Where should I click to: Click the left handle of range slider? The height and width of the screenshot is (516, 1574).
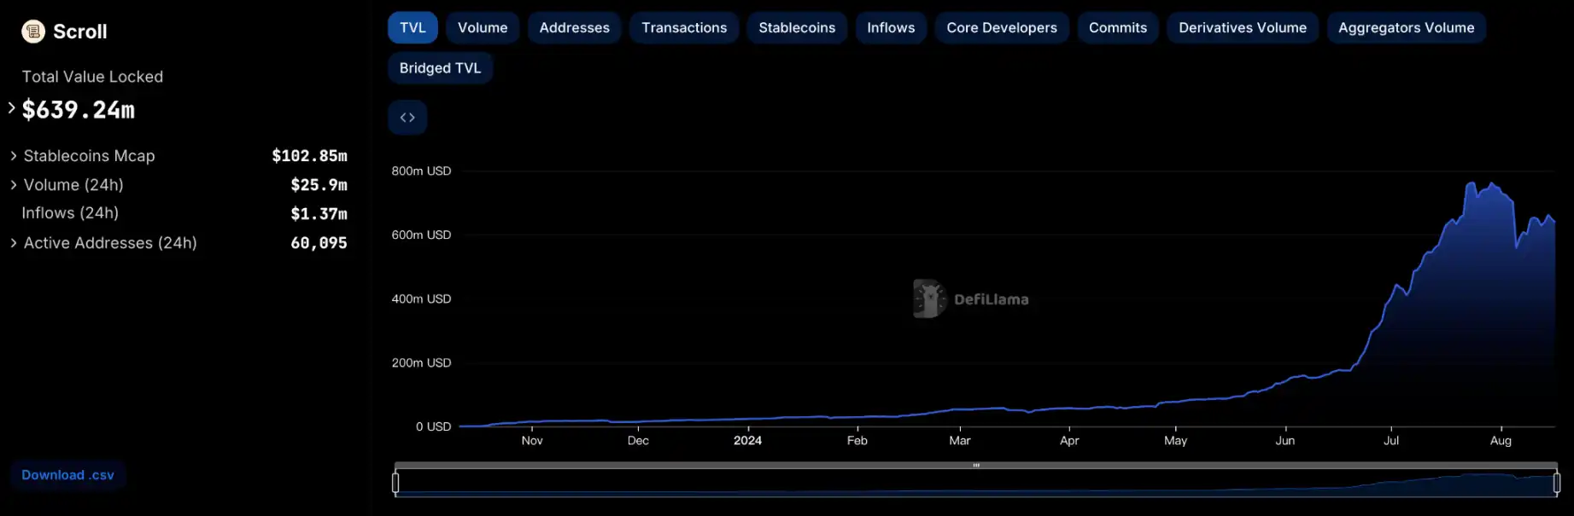click(395, 484)
